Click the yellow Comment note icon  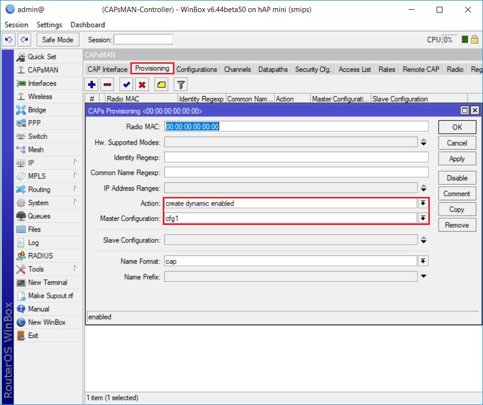tap(161, 84)
